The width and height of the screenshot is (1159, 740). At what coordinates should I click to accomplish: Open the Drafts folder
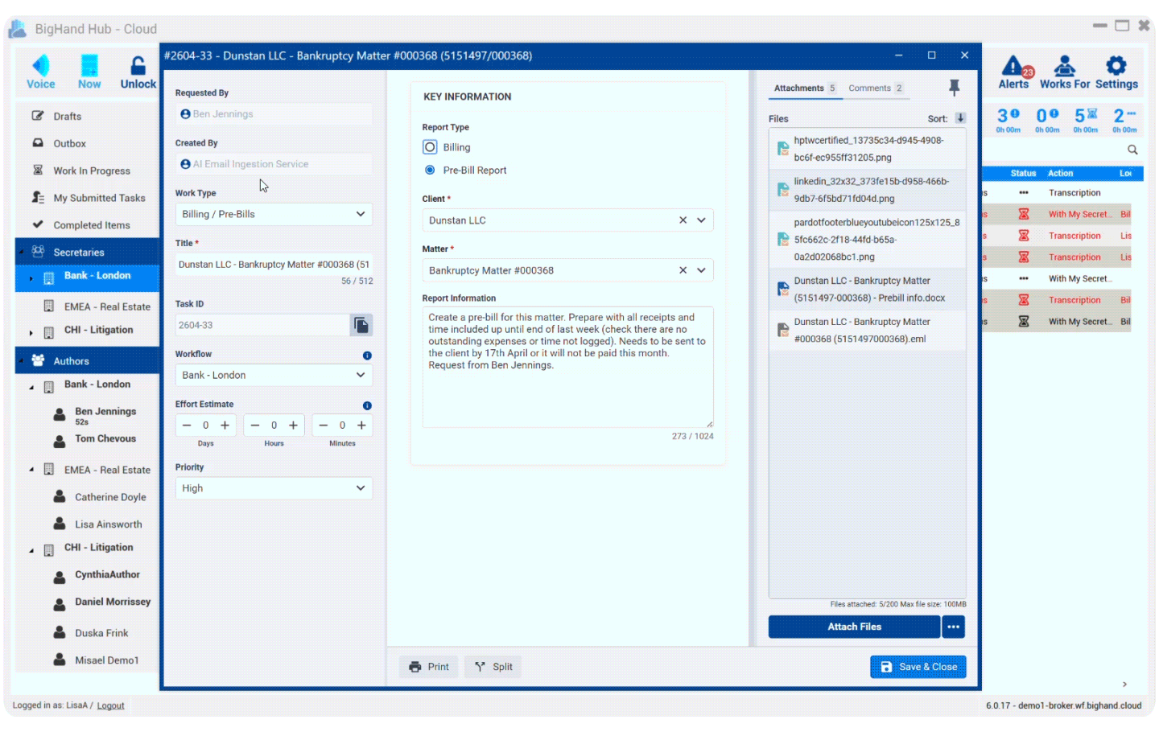click(x=68, y=117)
